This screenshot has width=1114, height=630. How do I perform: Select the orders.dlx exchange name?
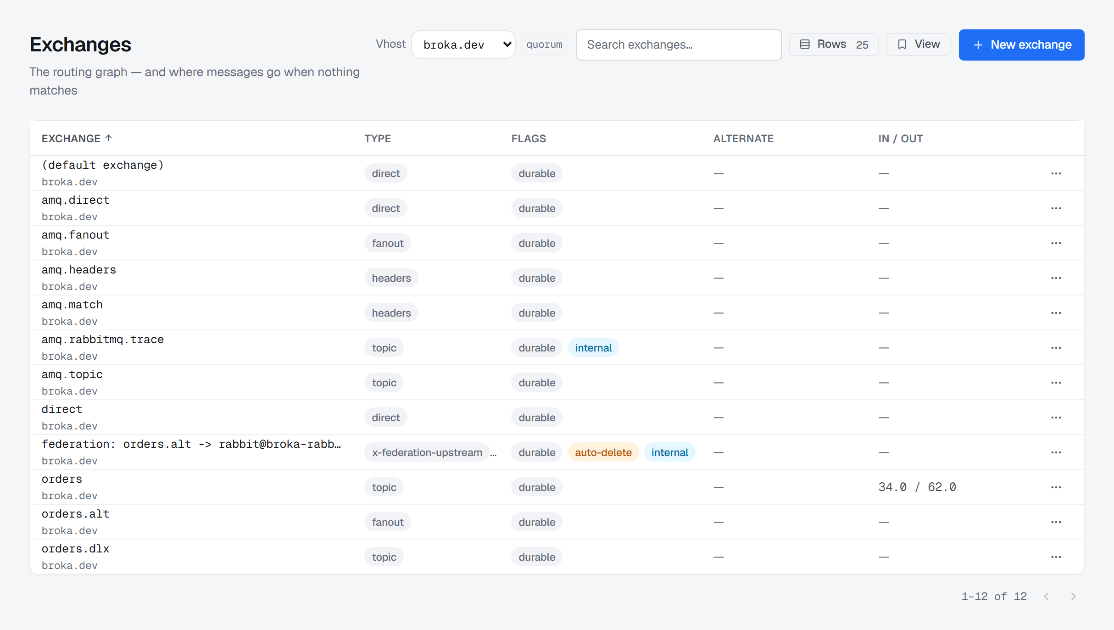pos(76,549)
